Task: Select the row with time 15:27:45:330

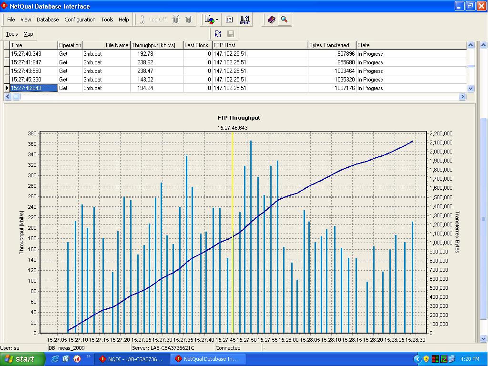Action: pyautogui.click(x=235, y=80)
